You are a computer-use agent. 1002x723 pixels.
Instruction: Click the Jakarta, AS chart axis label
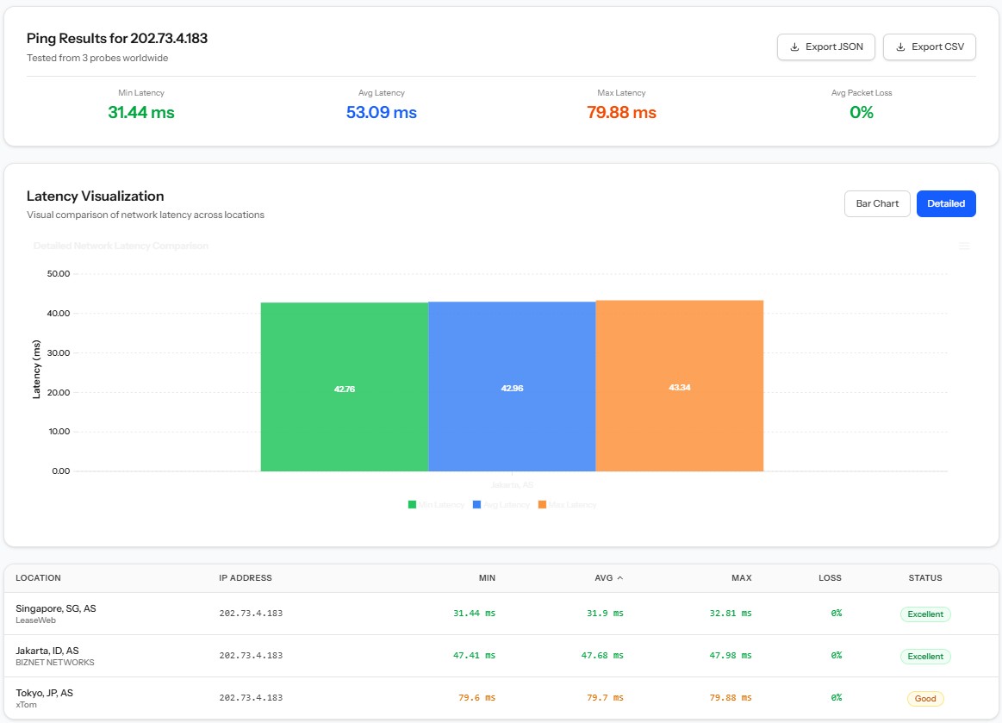tap(512, 485)
